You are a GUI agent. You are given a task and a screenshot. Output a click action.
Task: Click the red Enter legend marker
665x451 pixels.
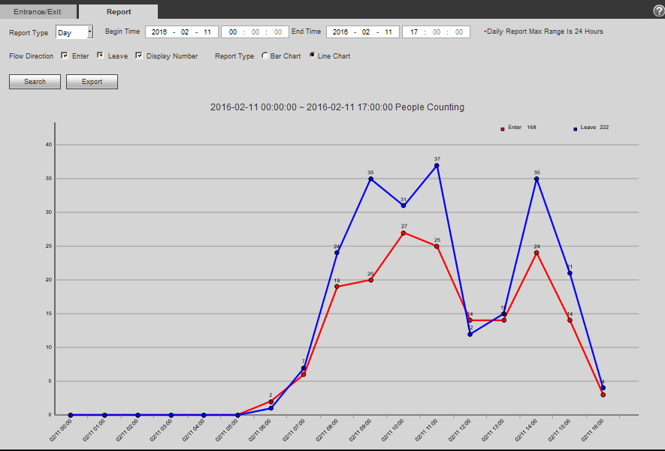coord(503,128)
